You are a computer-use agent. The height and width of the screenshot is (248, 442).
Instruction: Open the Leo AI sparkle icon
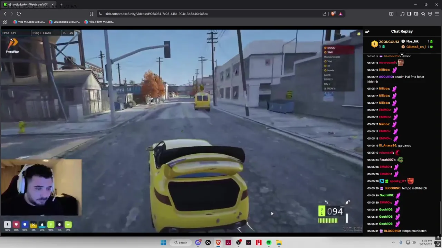[423, 14]
